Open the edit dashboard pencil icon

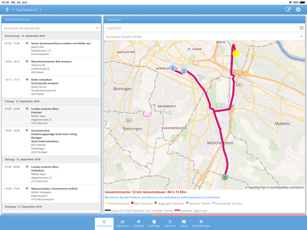tap(288, 9)
